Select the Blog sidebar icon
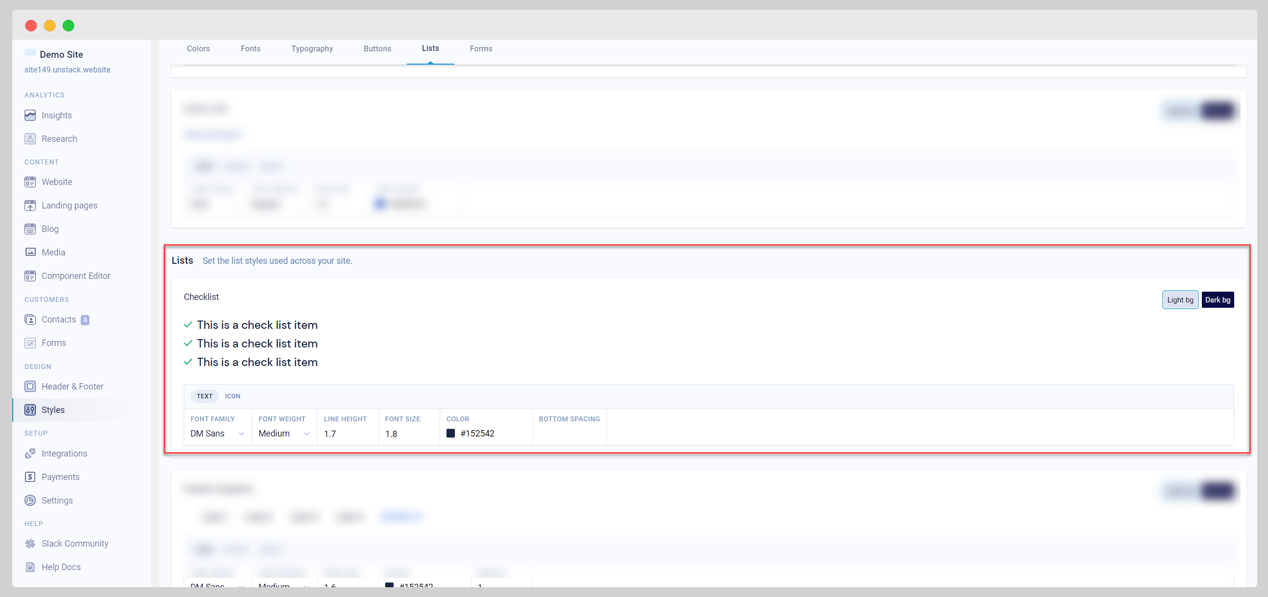1268x597 pixels. [x=30, y=229]
